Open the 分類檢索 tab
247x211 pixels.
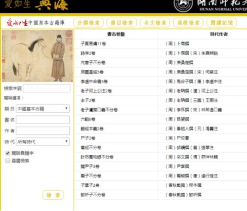88,23
